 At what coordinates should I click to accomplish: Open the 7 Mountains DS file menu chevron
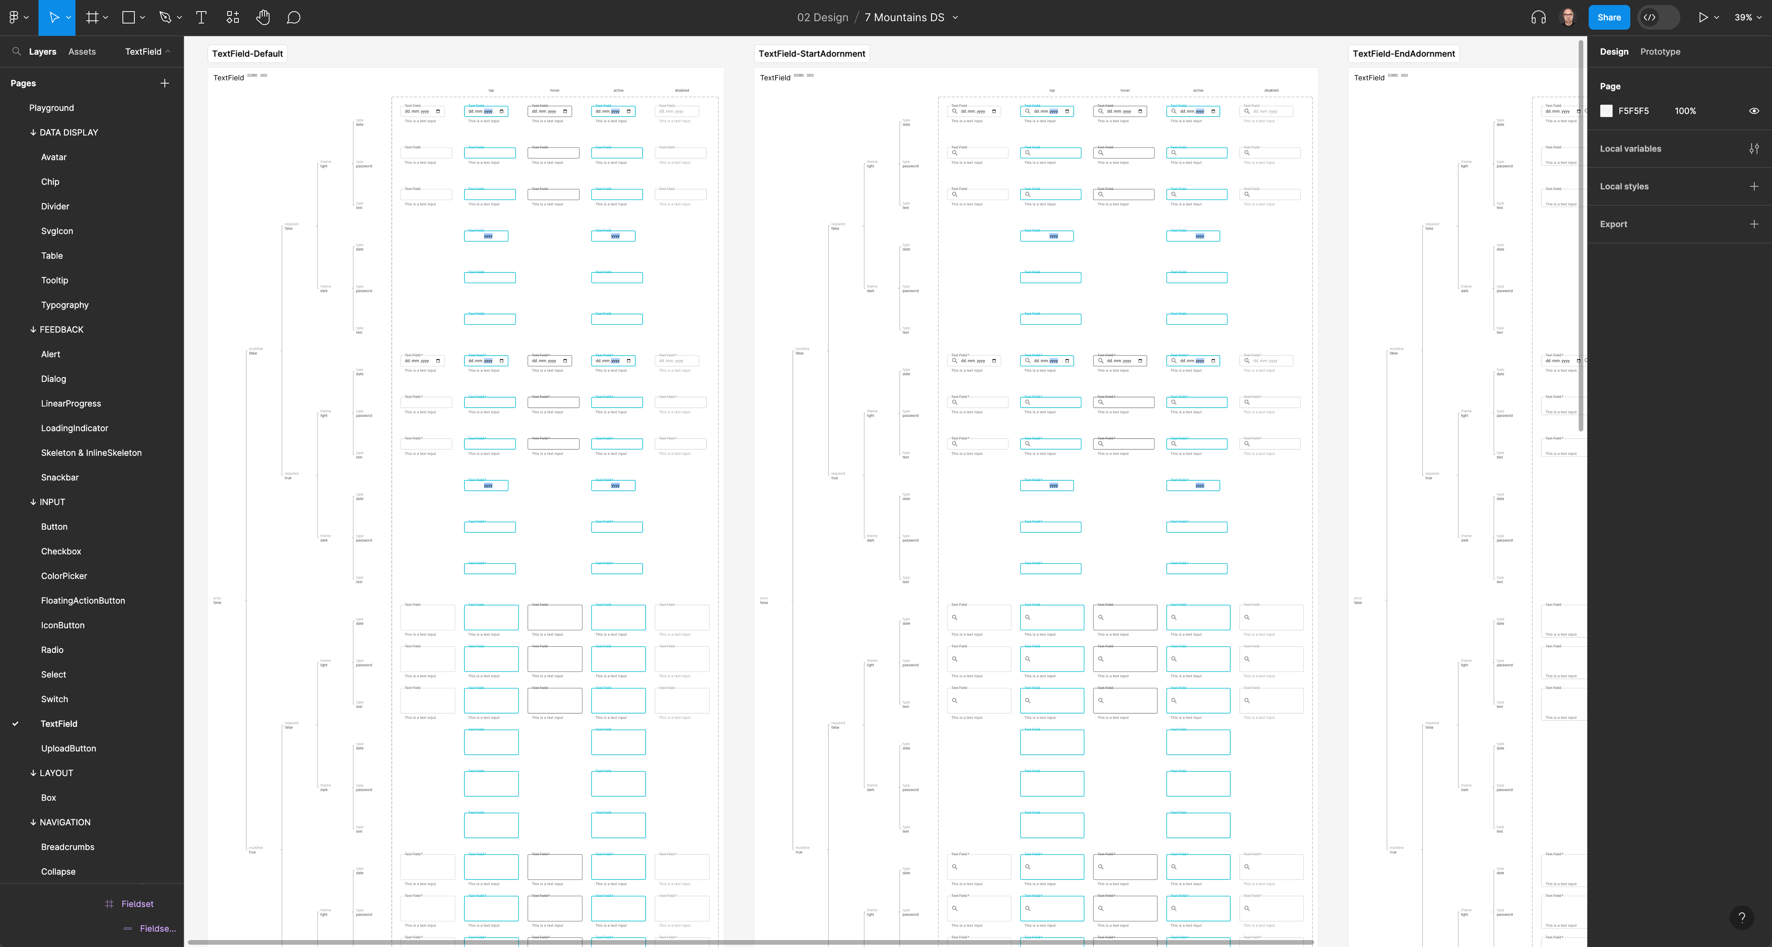coord(955,17)
